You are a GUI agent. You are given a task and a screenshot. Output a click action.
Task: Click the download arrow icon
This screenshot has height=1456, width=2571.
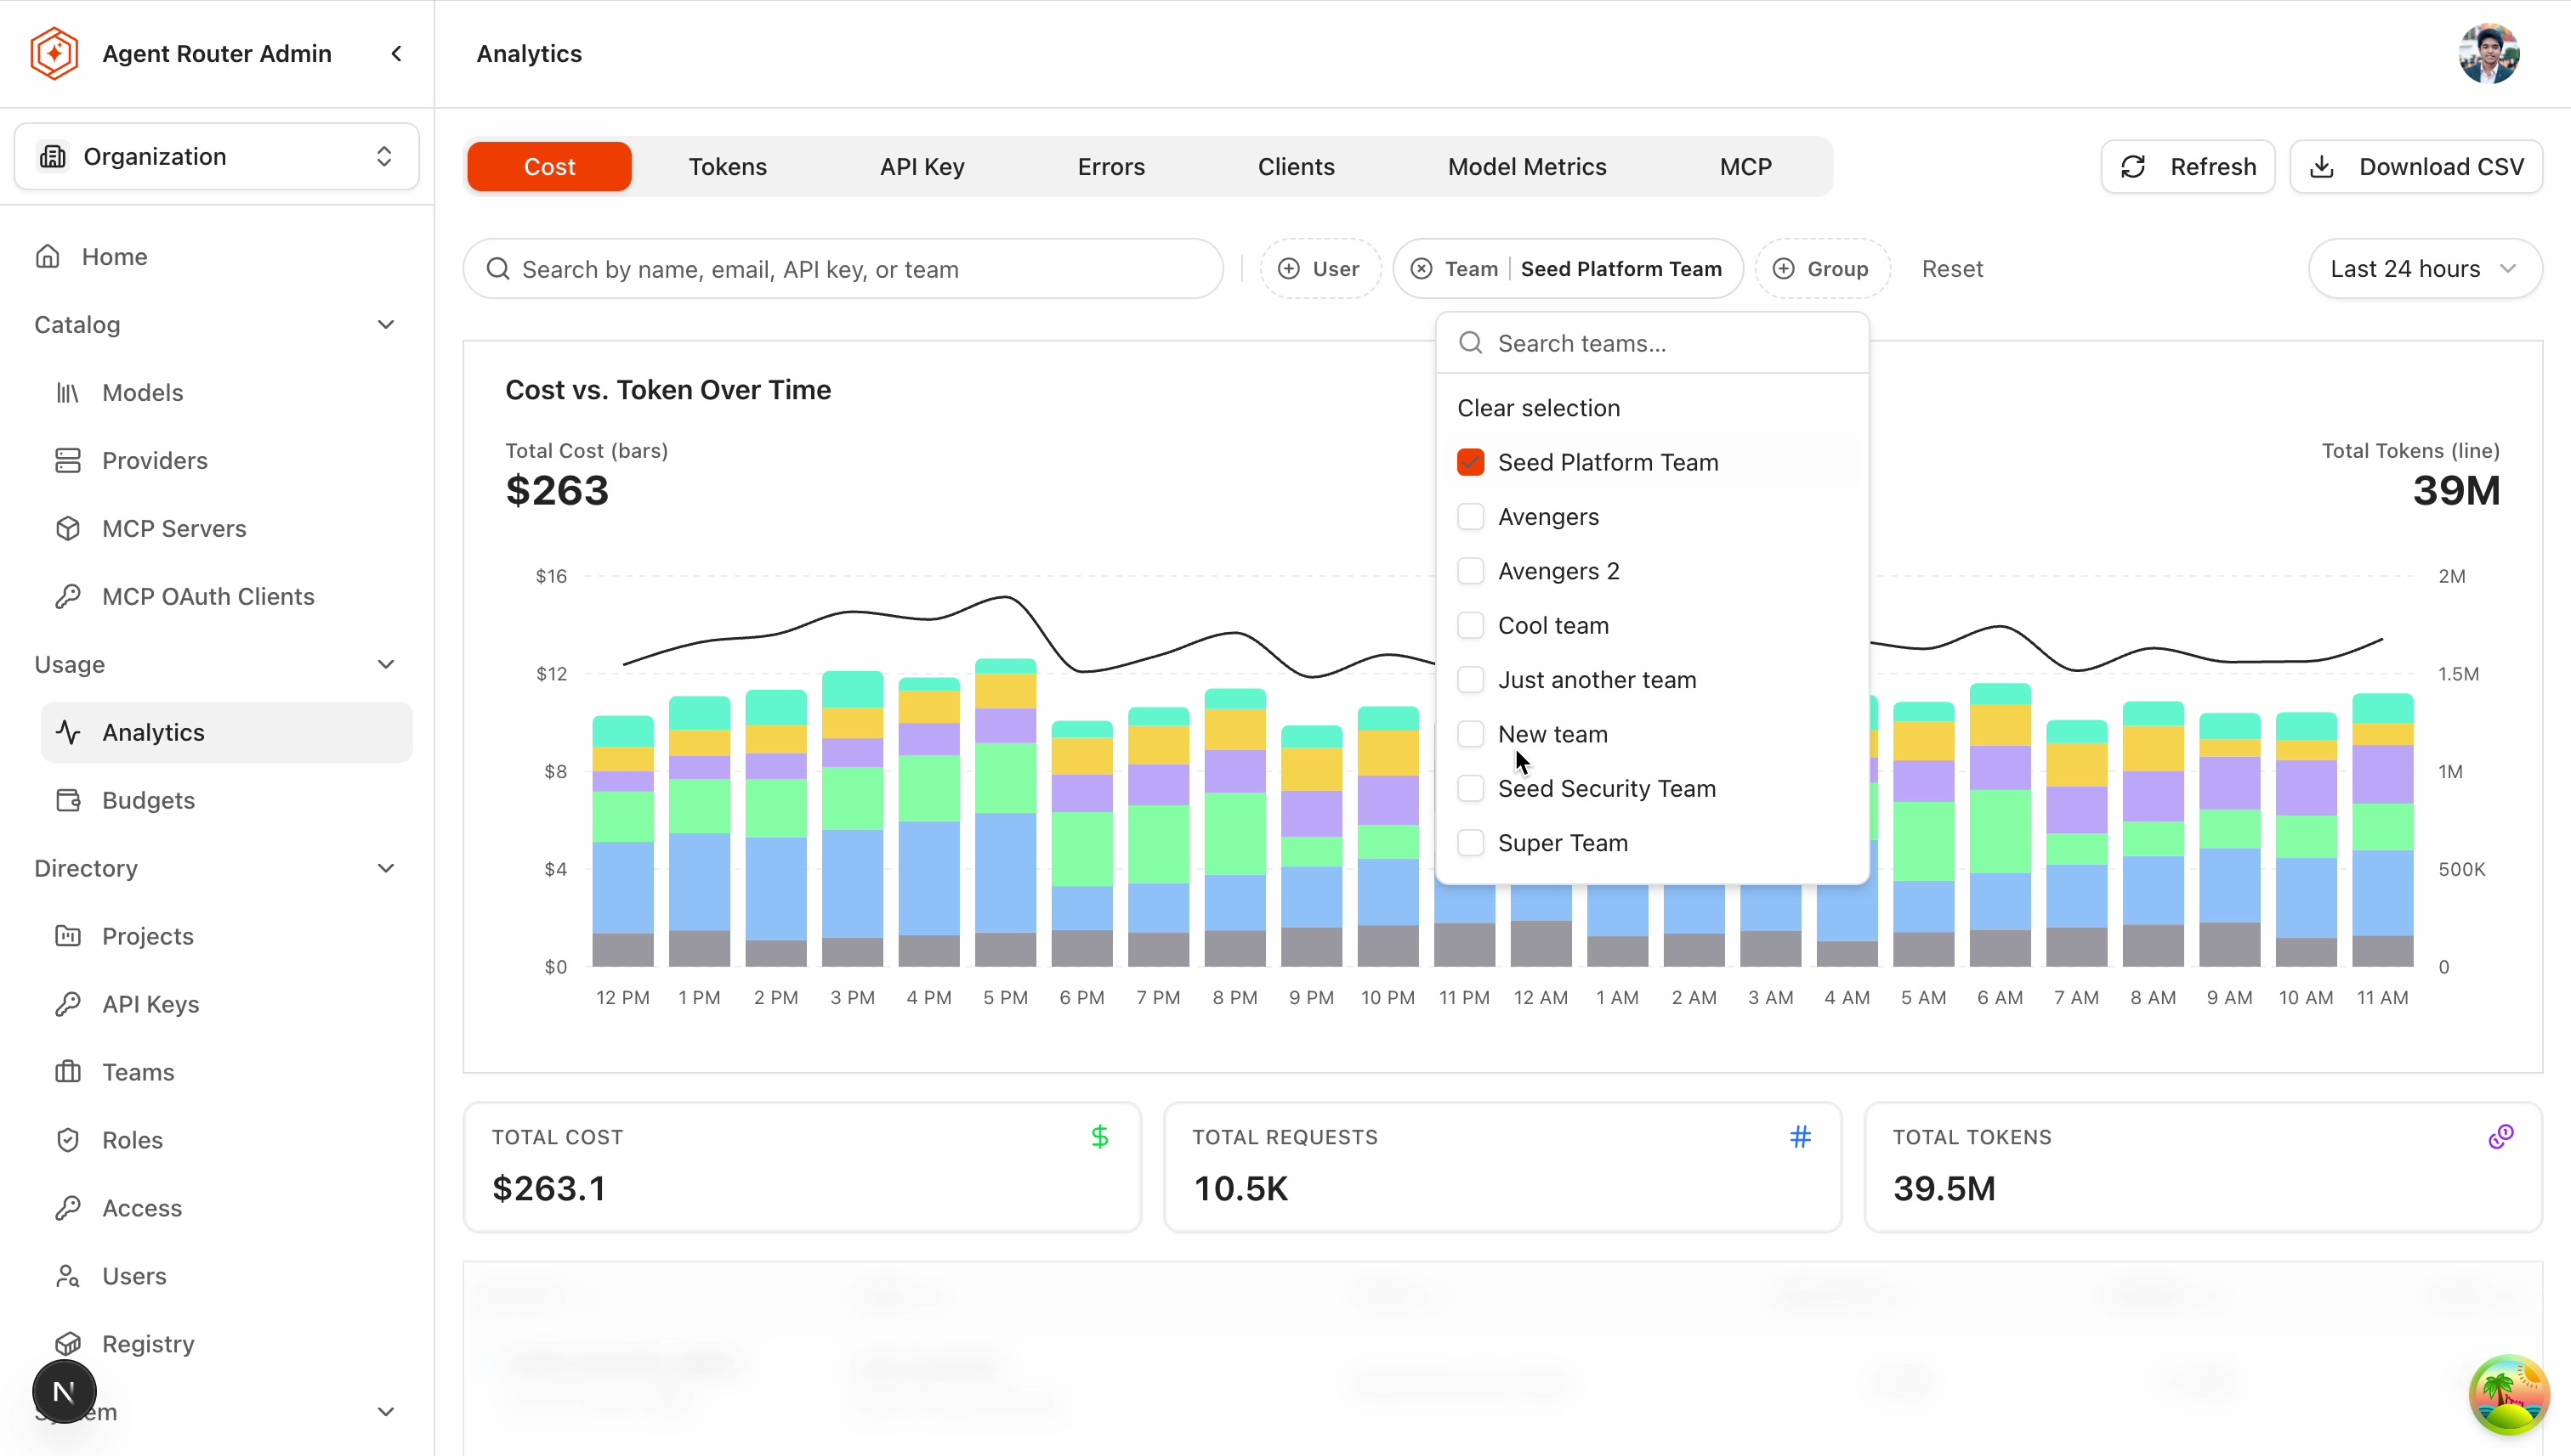pos(2323,167)
